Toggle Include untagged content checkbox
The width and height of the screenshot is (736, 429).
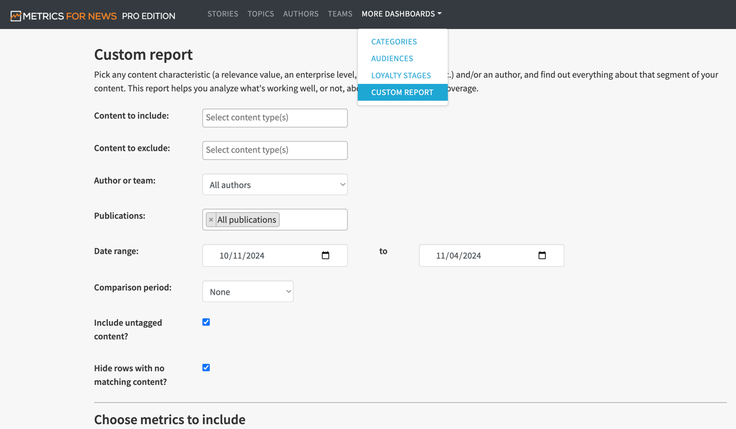point(206,322)
